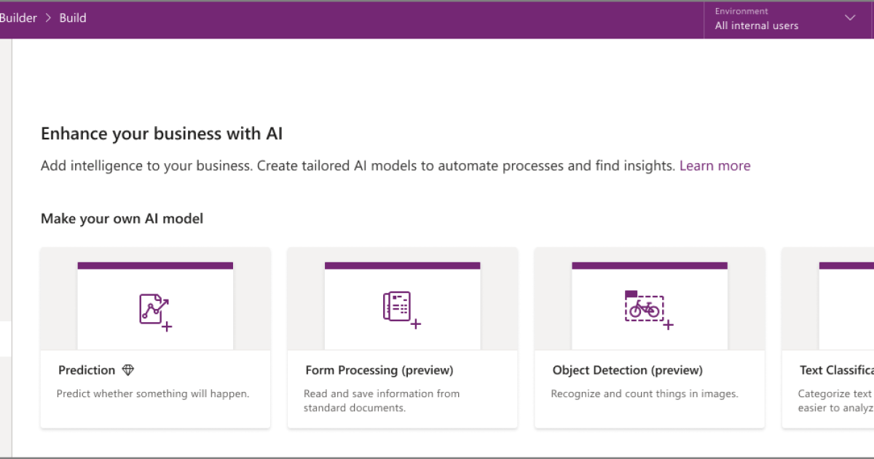This screenshot has width=874, height=459.
Task: Click the Form Processing document icon
Action: click(x=401, y=308)
